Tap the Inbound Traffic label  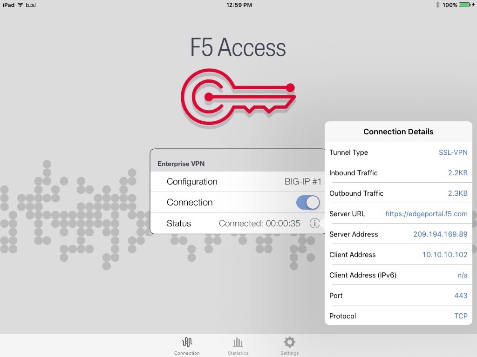(353, 173)
